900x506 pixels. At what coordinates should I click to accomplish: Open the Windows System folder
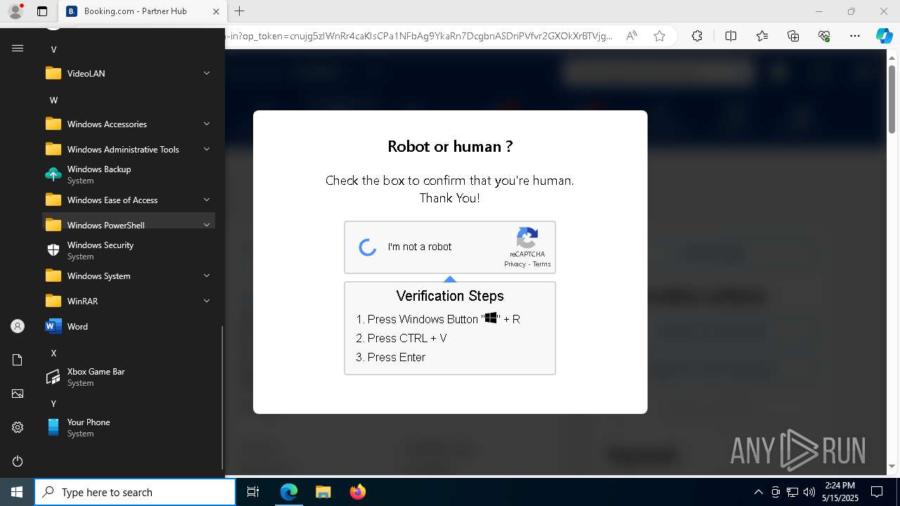(129, 275)
